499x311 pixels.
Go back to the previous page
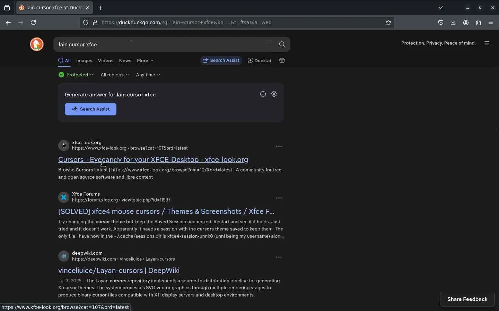(8, 23)
